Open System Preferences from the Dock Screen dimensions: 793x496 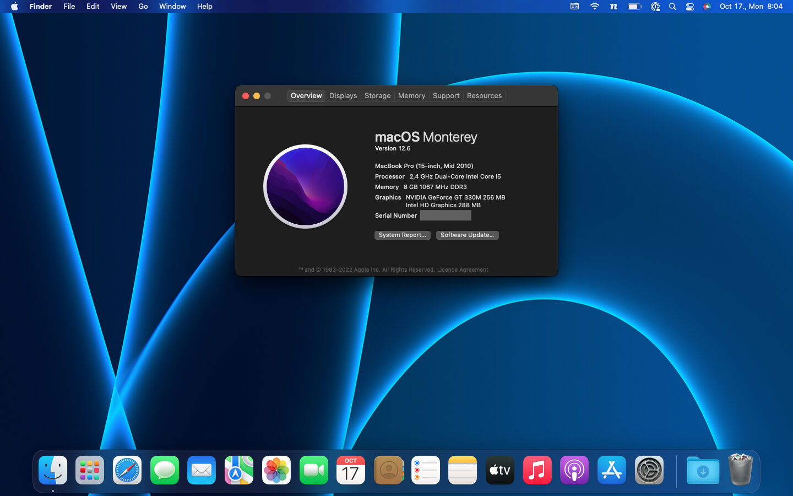649,470
